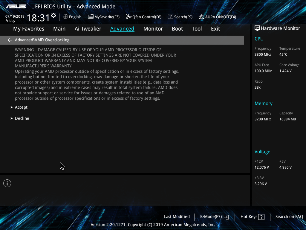Click the 3800 MHz CPU frequency value

tap(263, 55)
